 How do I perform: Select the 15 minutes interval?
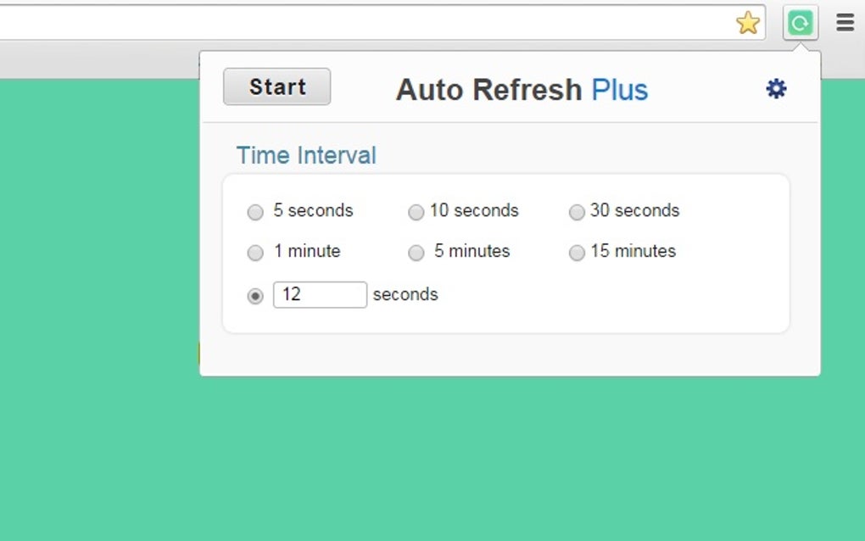(x=577, y=253)
